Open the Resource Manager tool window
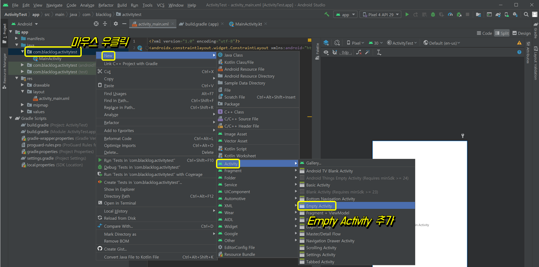 pos(4,71)
